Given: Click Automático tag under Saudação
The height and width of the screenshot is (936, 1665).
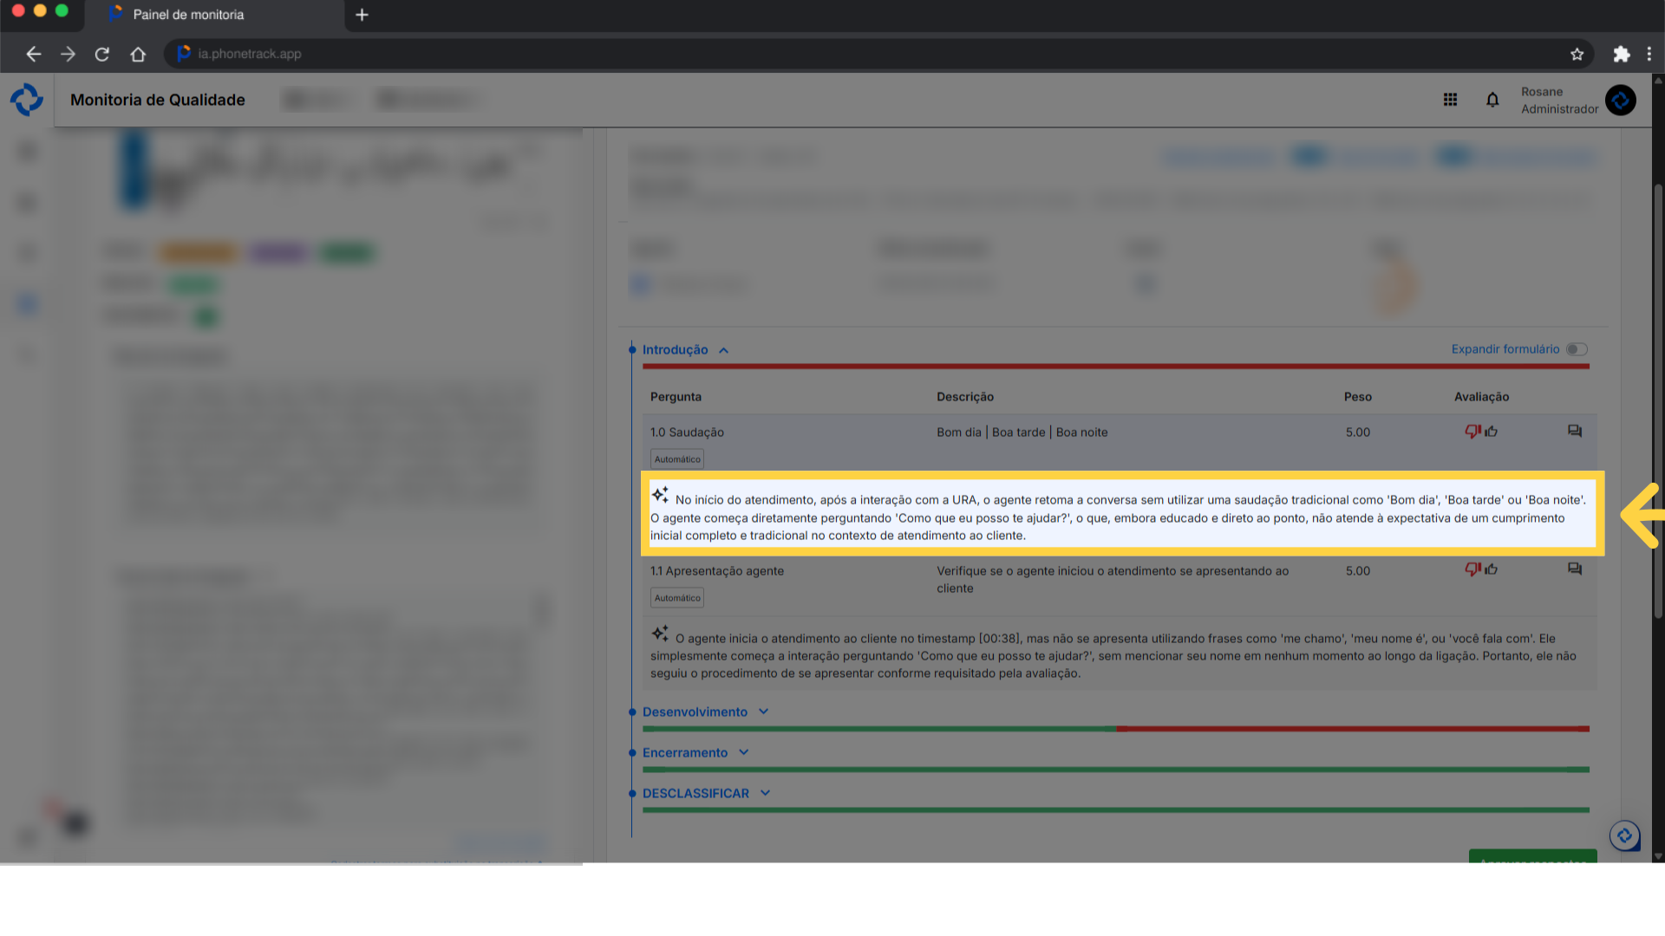Looking at the screenshot, I should click(x=677, y=459).
